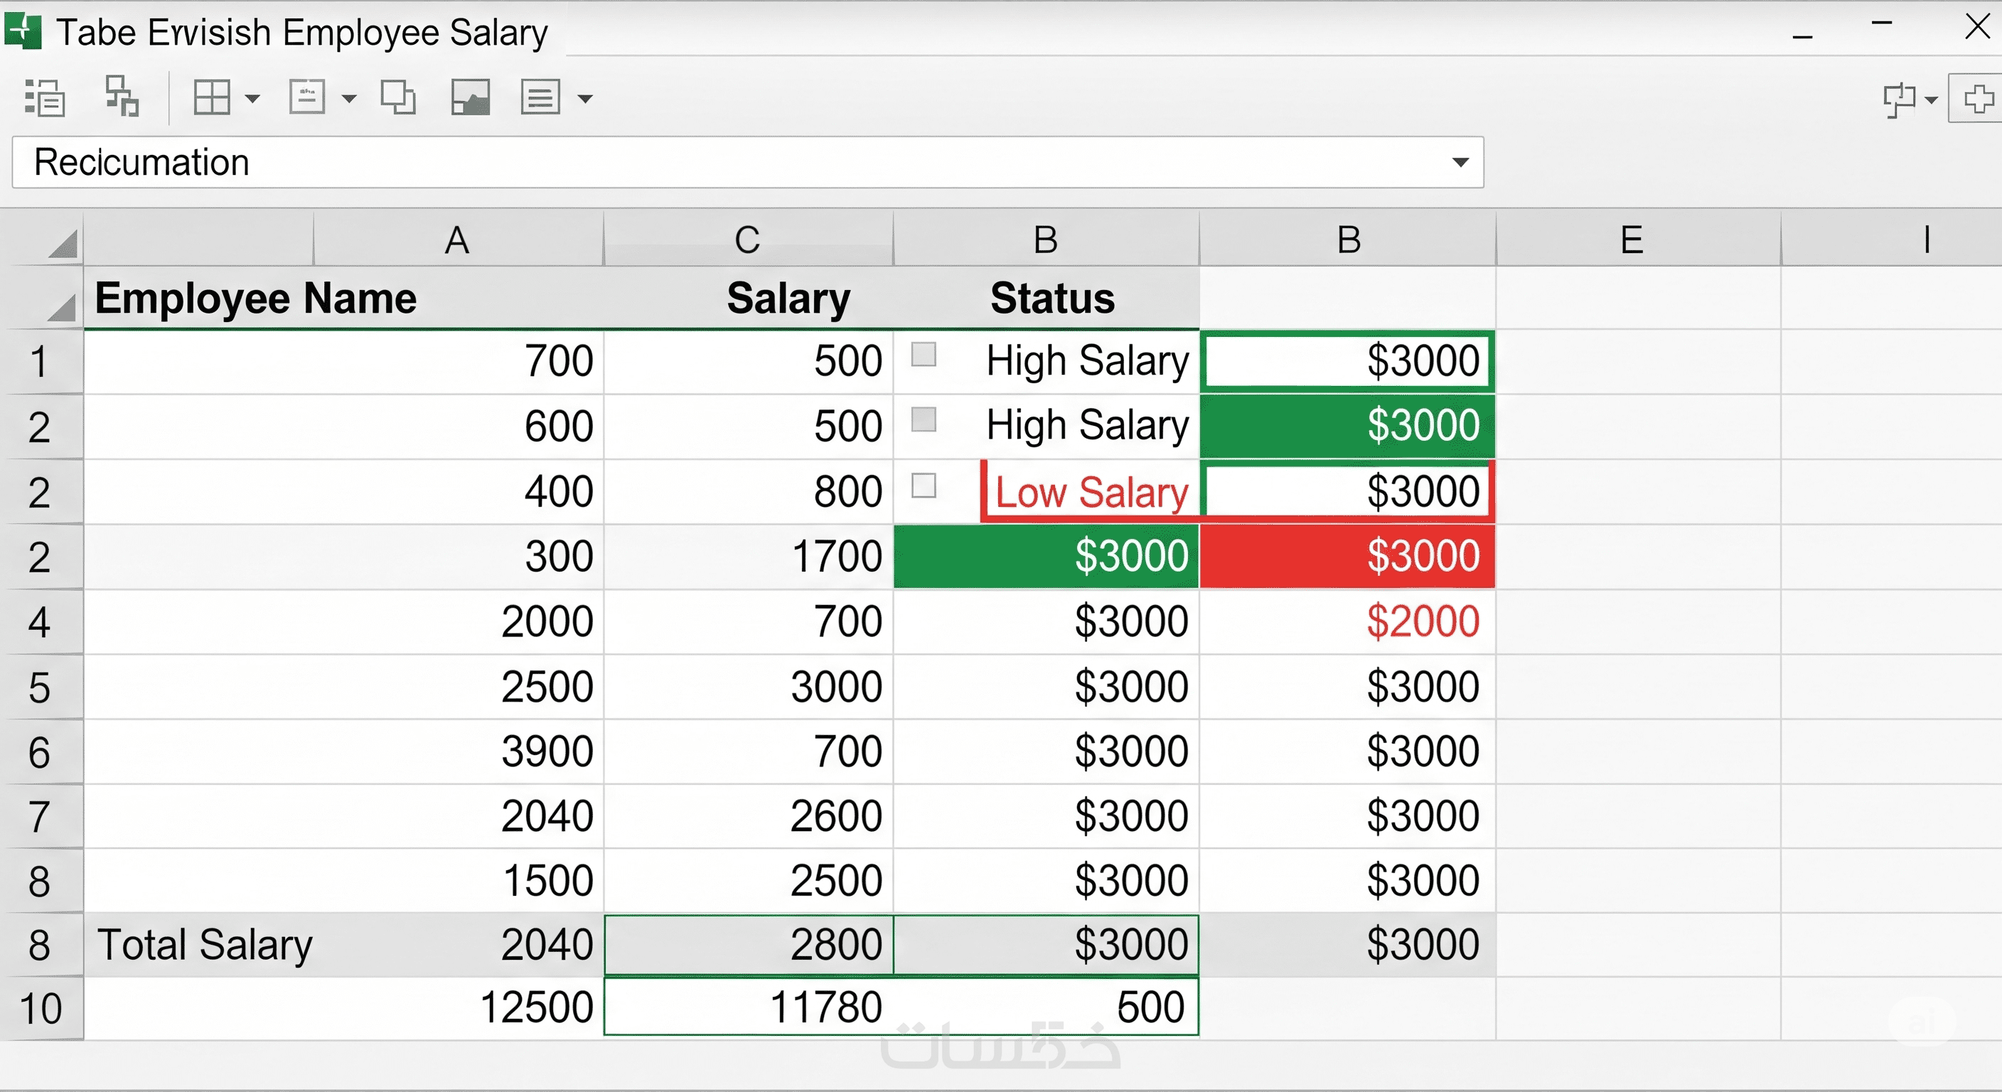The width and height of the screenshot is (2002, 1092).
Task: Tick the checkbox in row 1 Status
Action: [x=924, y=355]
